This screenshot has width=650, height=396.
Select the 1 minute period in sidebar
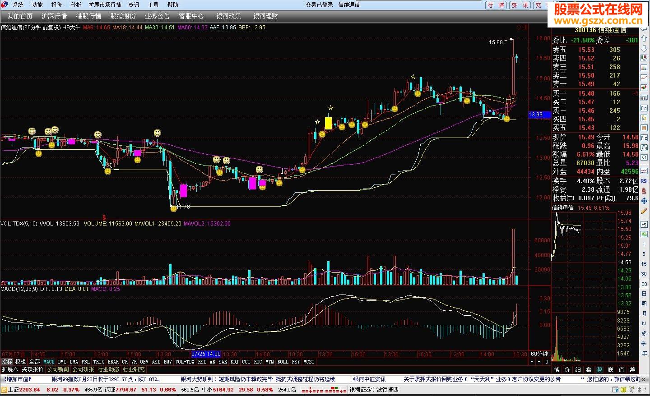pos(644,244)
